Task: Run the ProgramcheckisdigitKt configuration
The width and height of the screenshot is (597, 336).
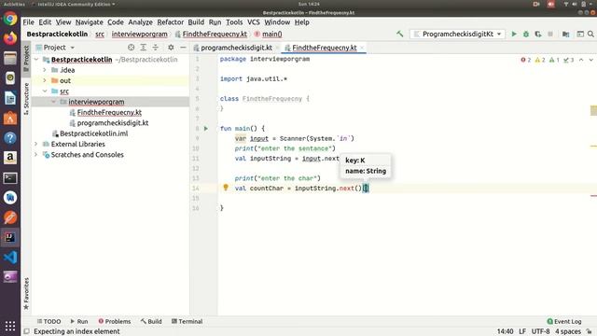Action: [x=514, y=34]
